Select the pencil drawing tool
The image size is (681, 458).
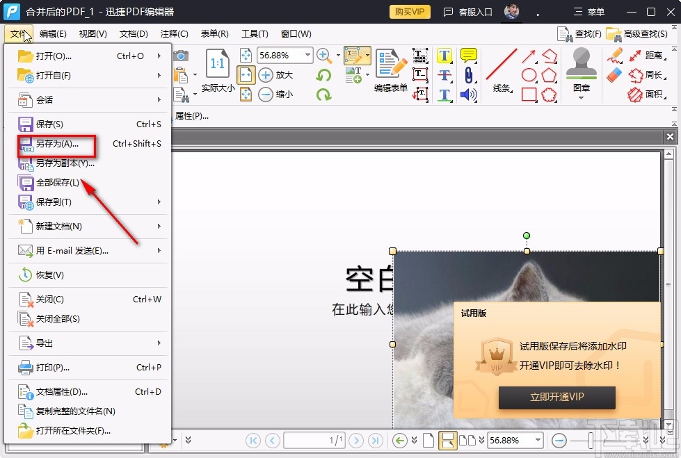pos(614,56)
